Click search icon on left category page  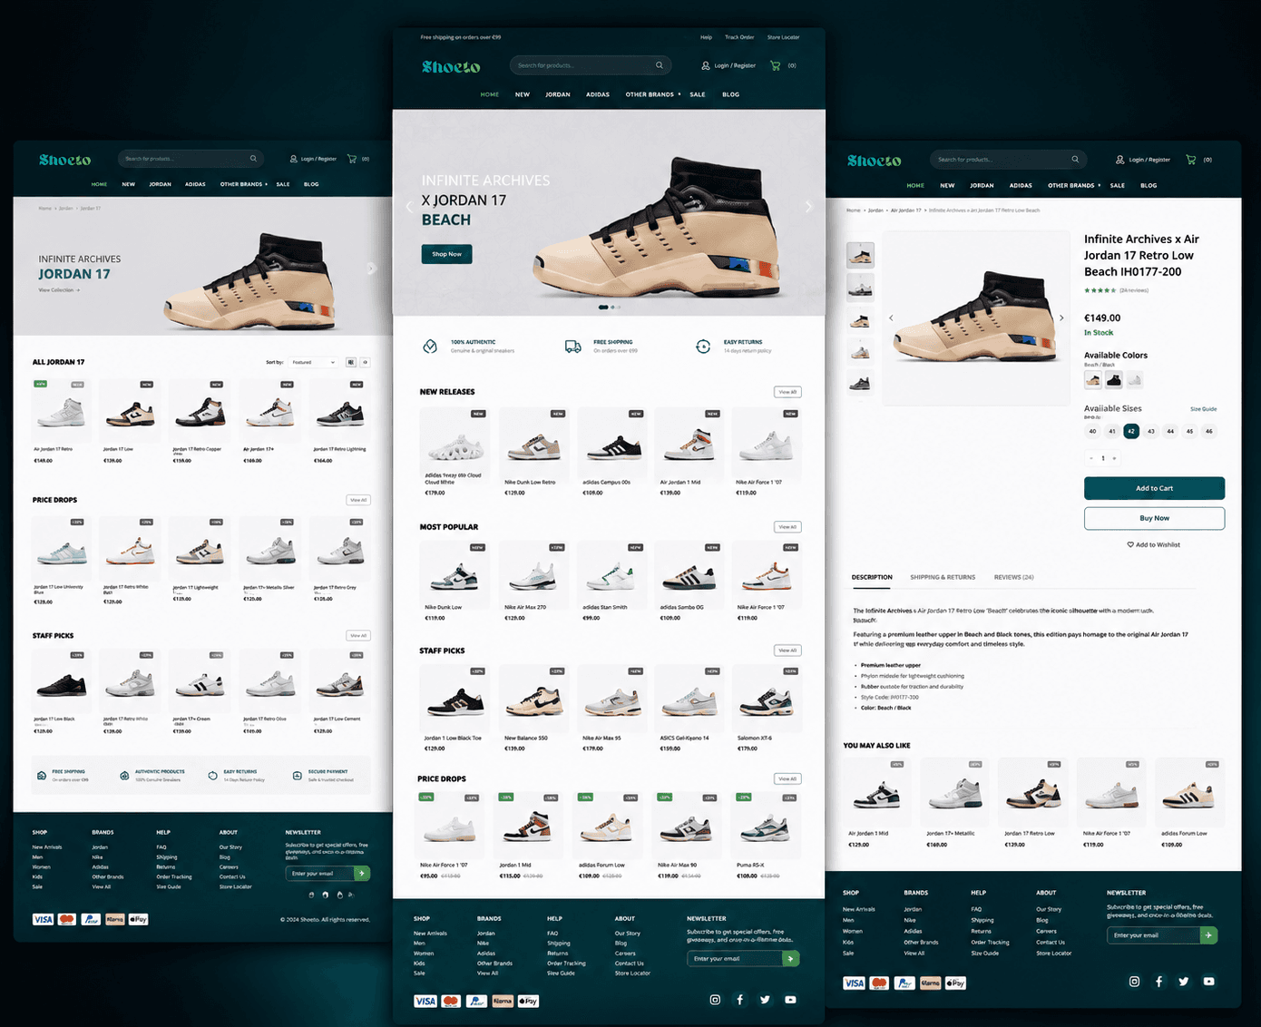[x=253, y=159]
